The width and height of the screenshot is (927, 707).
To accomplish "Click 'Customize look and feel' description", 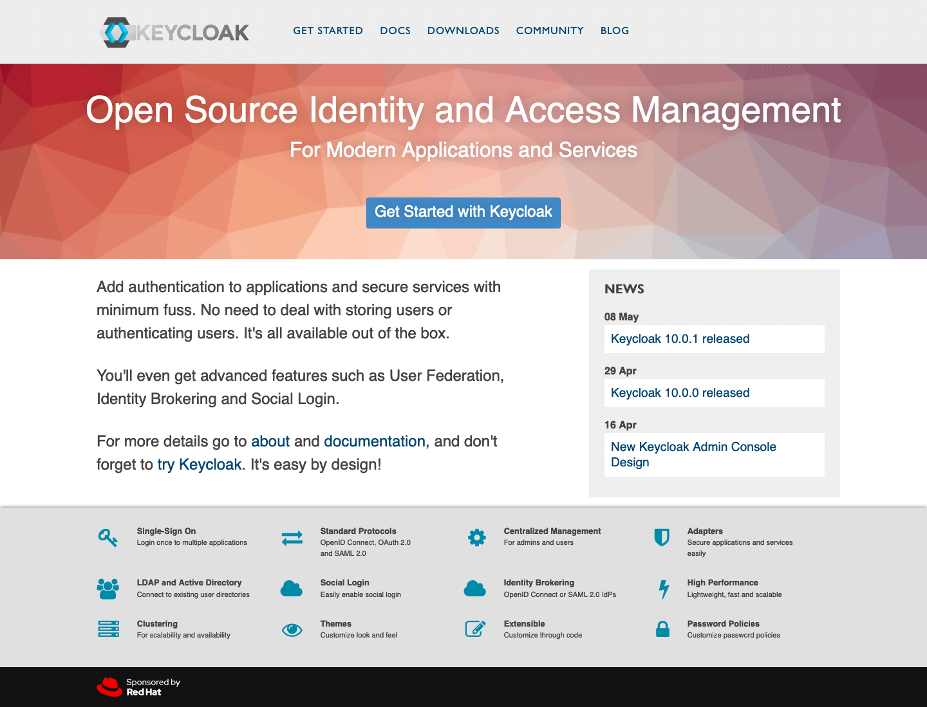I will pyautogui.click(x=359, y=636).
